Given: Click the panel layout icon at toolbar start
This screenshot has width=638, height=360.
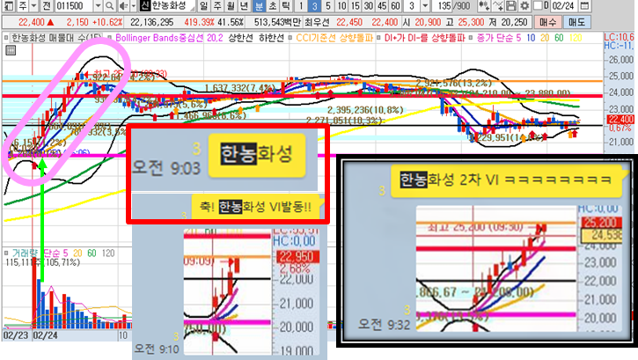Looking at the screenshot, I should pos(9,5).
